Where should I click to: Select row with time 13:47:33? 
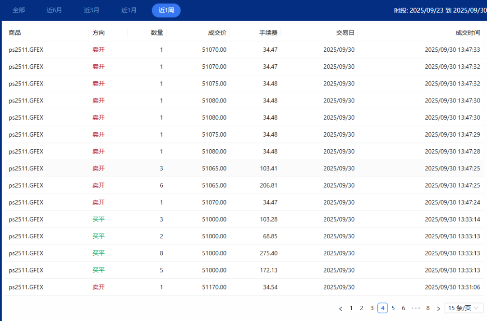click(x=244, y=49)
